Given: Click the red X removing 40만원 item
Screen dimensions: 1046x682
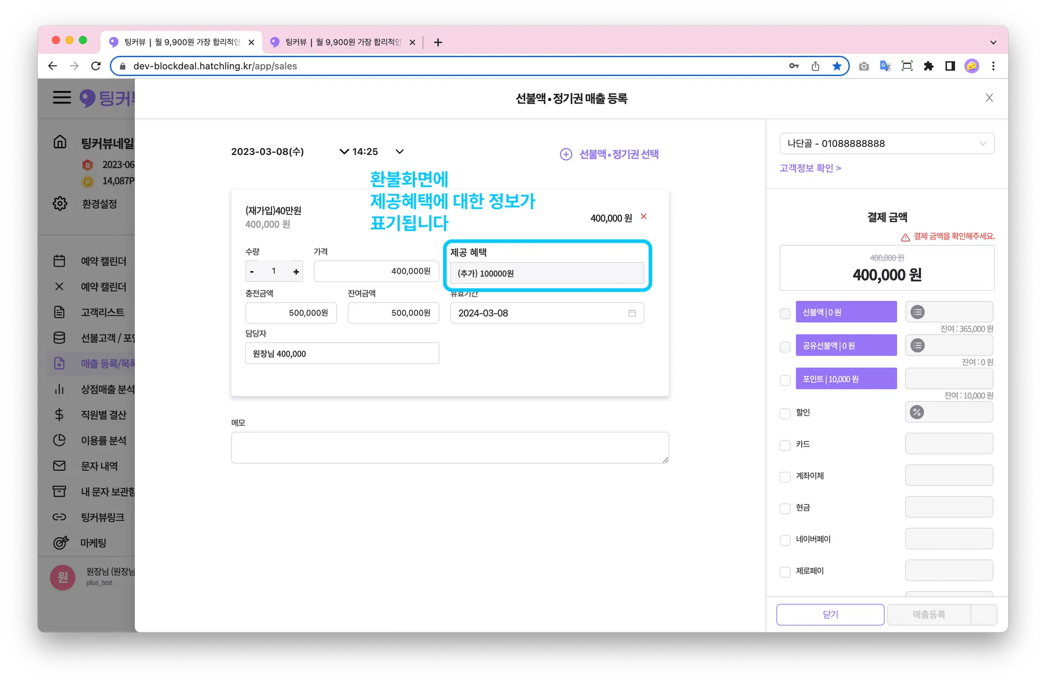Looking at the screenshot, I should click(644, 217).
